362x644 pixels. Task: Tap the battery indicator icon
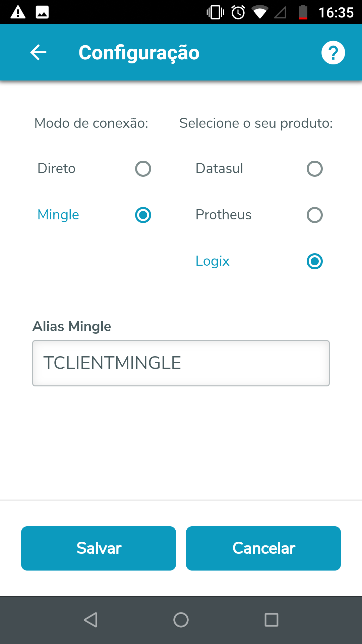pos(303,12)
